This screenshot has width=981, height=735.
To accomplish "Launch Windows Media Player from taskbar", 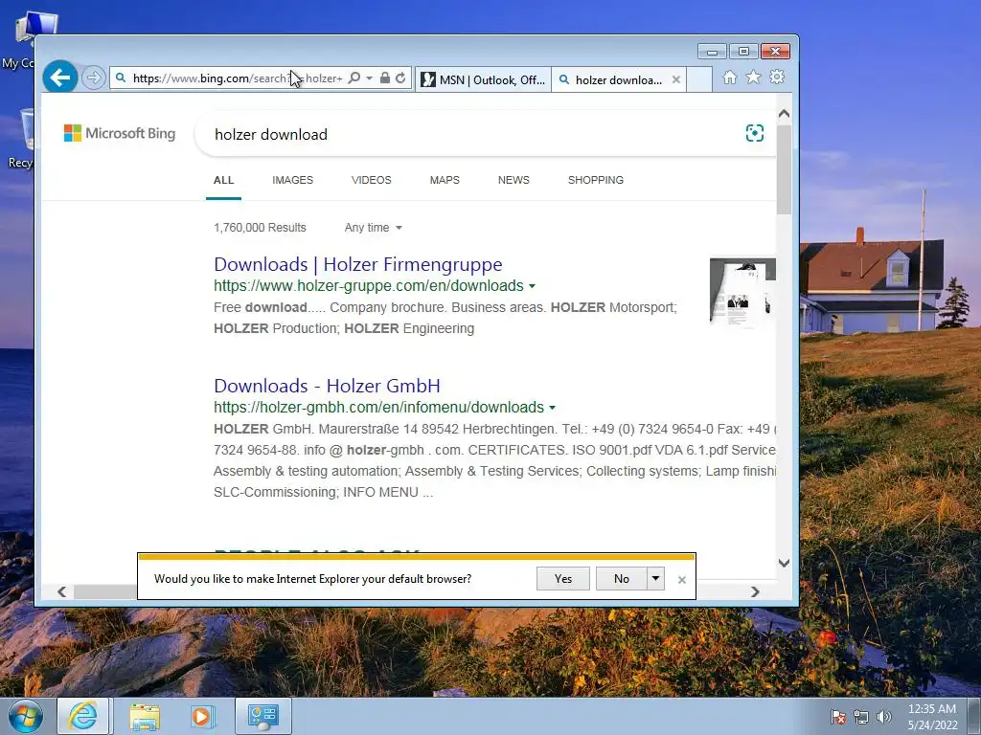I will pos(202,716).
